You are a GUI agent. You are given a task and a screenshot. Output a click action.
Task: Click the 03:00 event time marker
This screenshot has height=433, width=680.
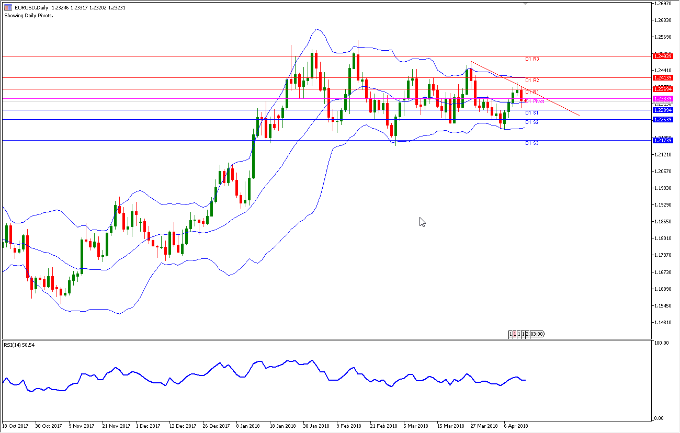537,334
